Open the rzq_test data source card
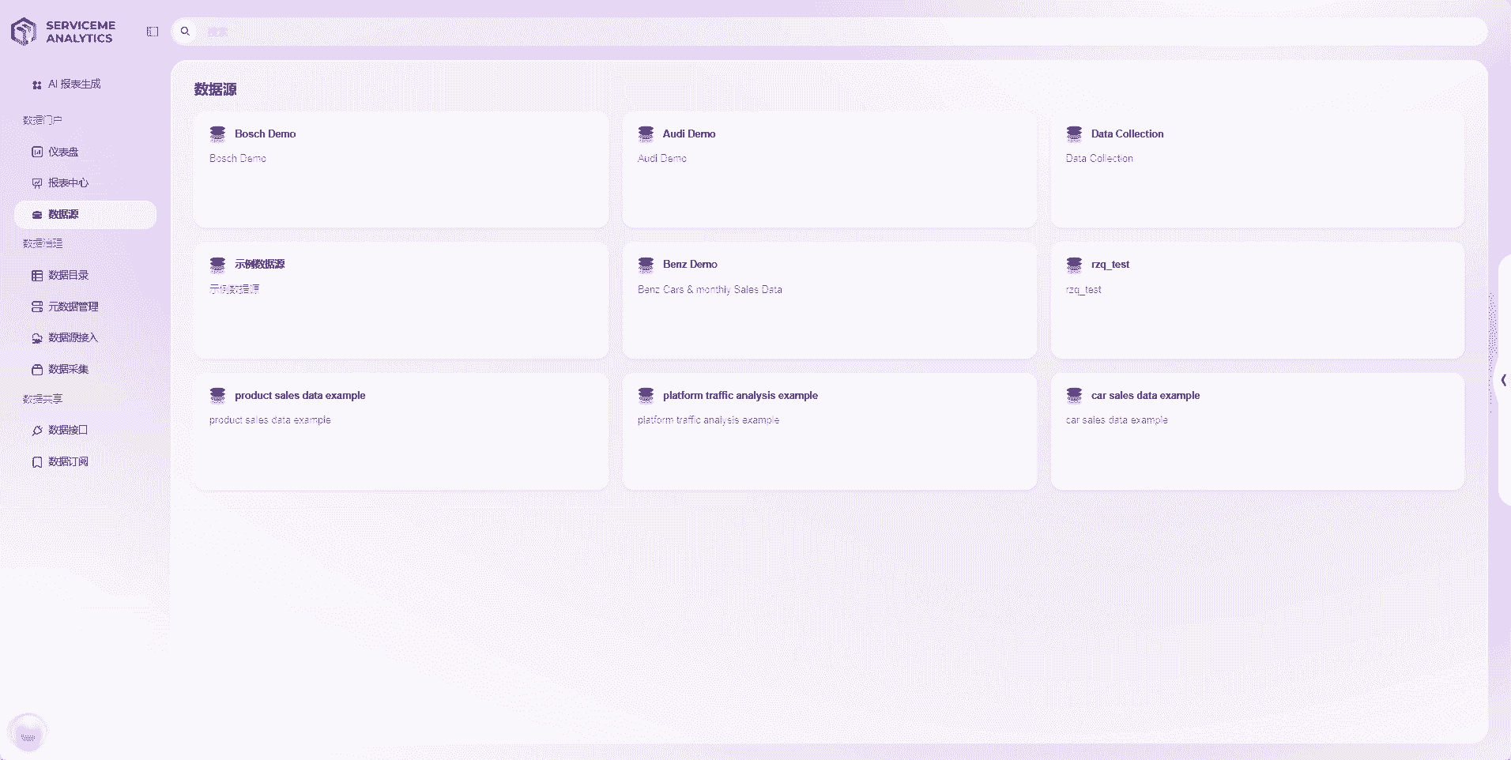This screenshot has width=1511, height=760. click(1257, 300)
